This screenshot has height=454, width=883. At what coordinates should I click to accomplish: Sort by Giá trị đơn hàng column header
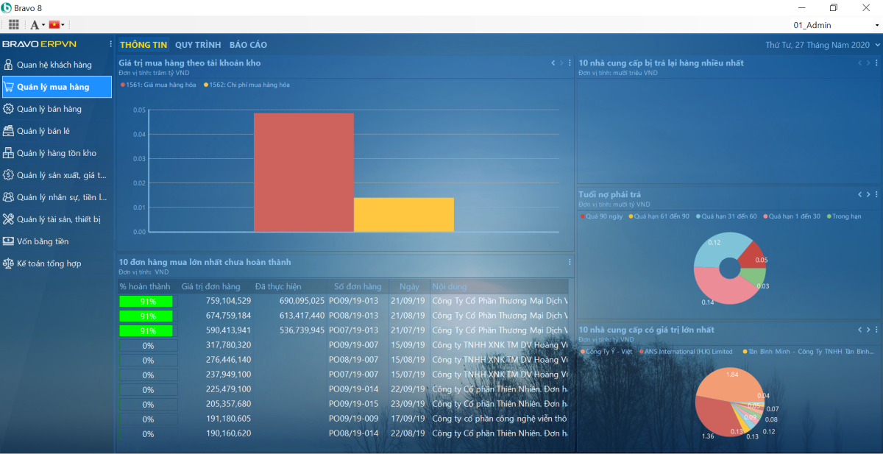tap(211, 286)
